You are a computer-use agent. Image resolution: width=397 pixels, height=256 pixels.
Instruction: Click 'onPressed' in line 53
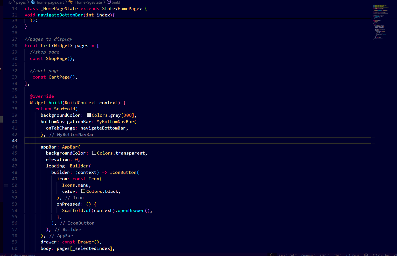tap(68, 204)
